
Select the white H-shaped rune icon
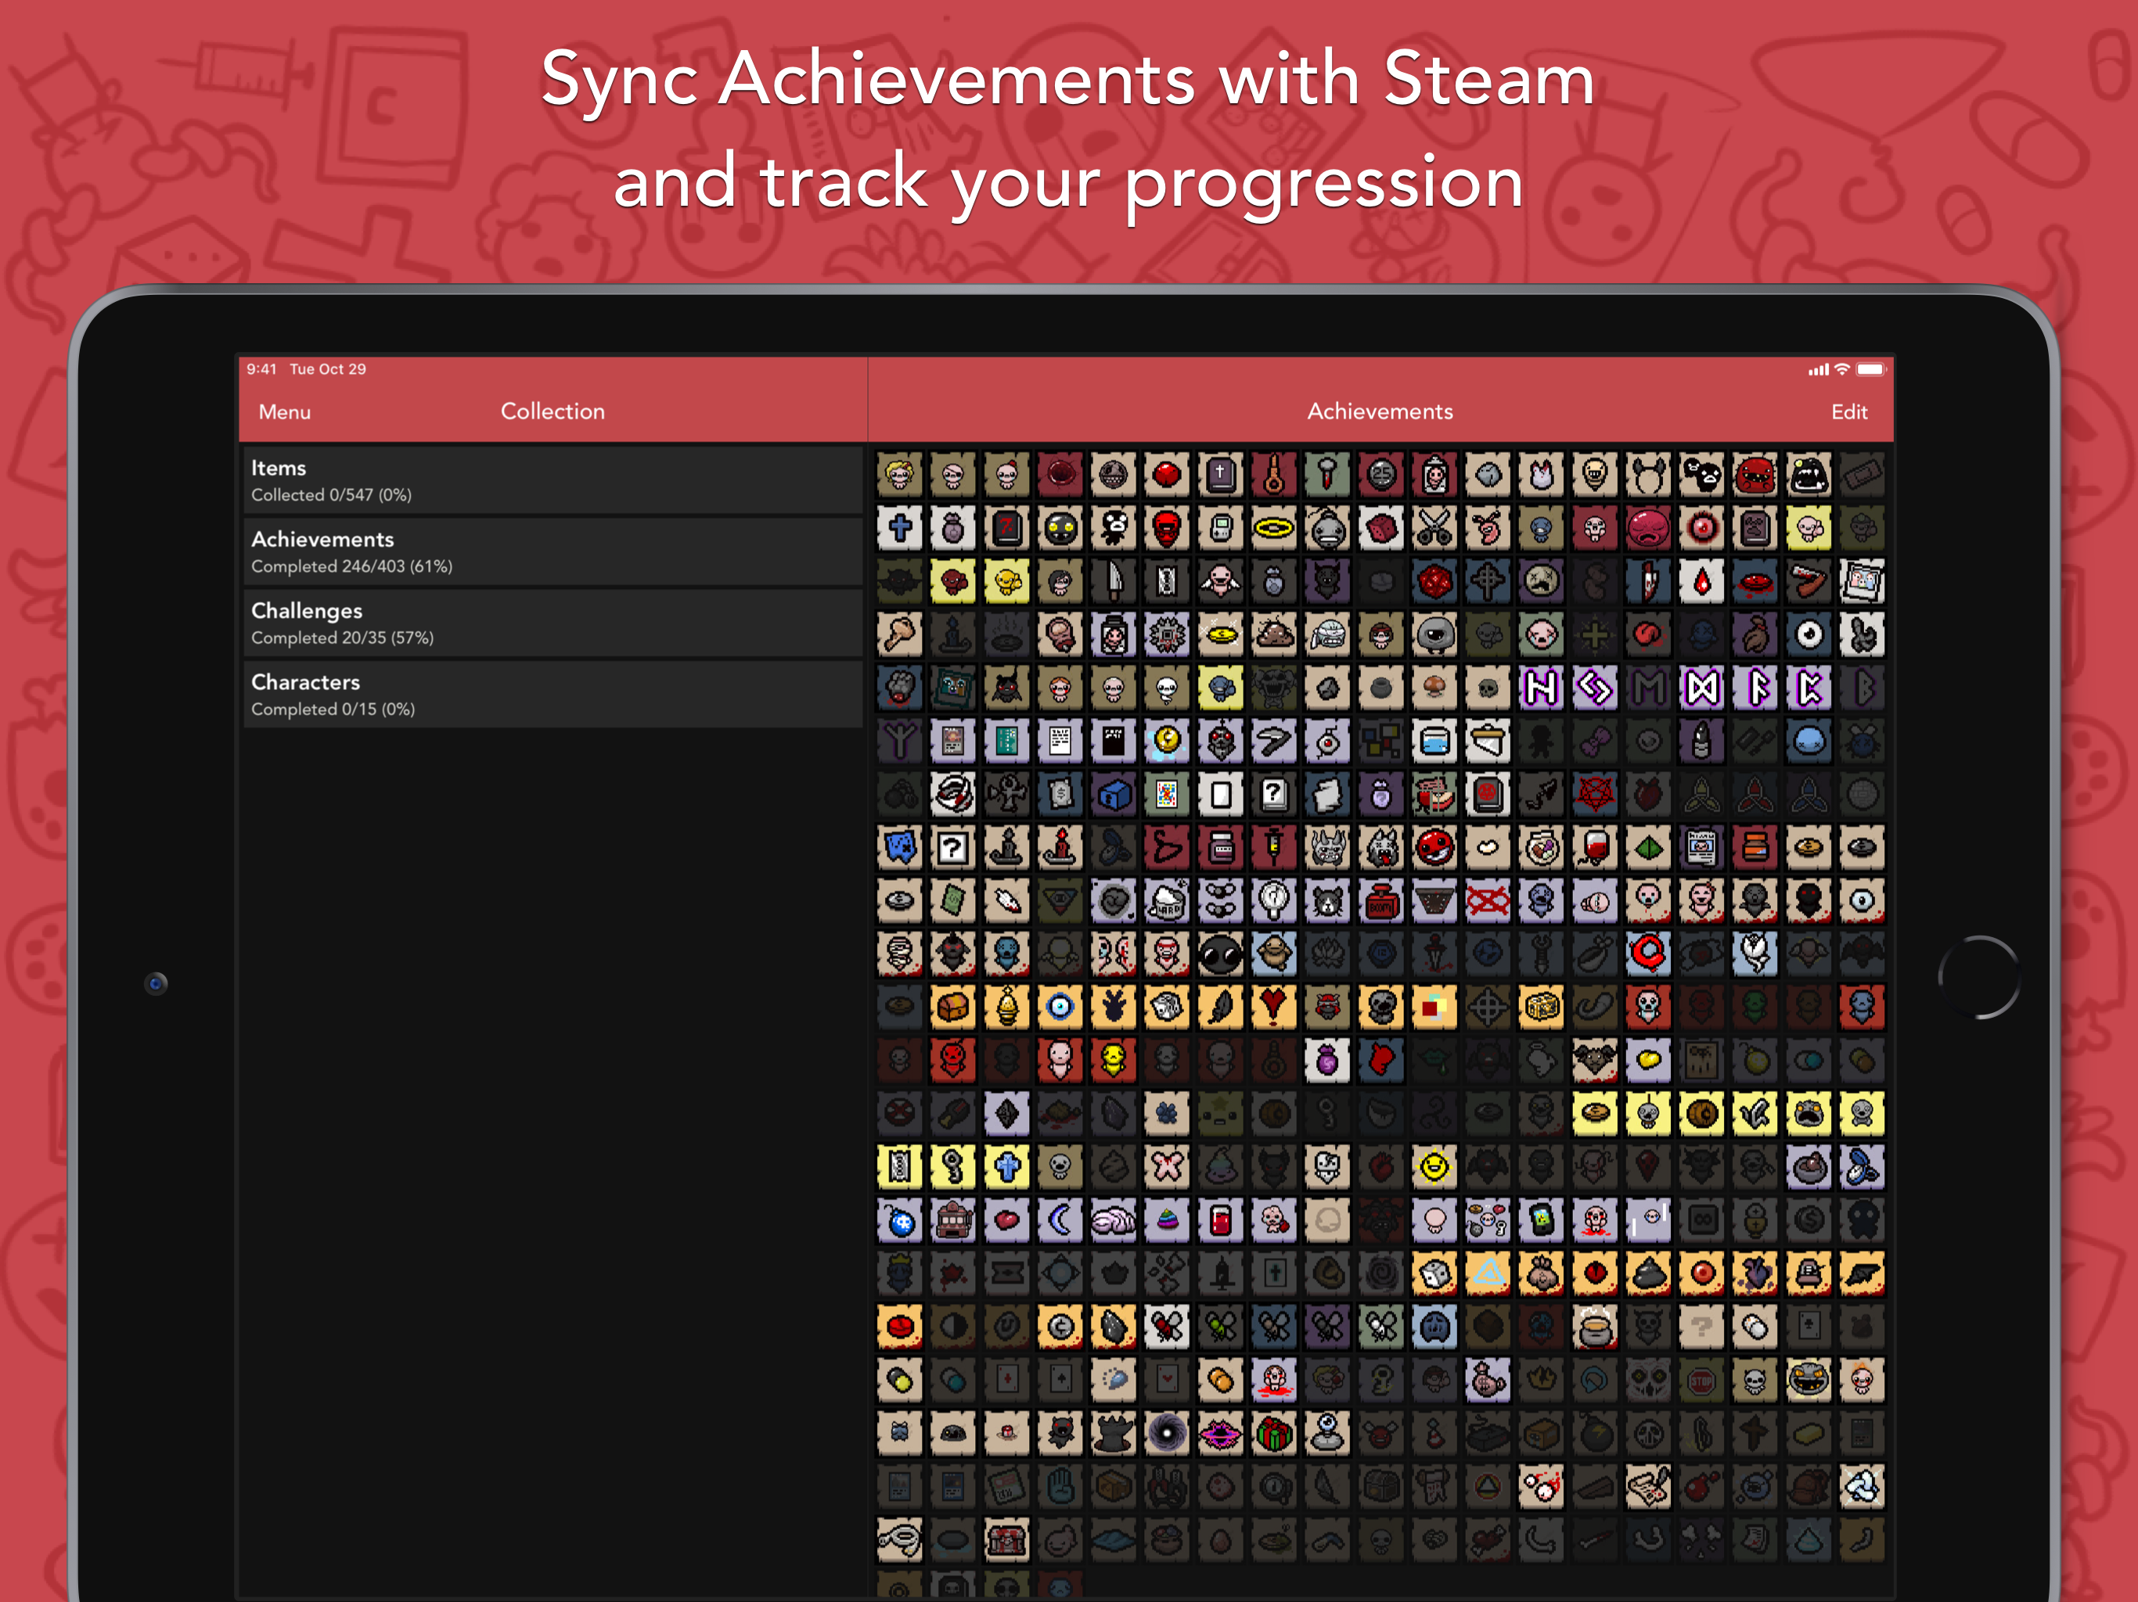1541,688
